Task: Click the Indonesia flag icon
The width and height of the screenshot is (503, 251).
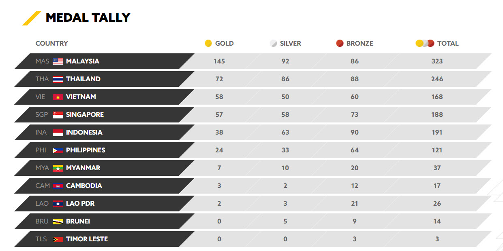Action: click(58, 133)
